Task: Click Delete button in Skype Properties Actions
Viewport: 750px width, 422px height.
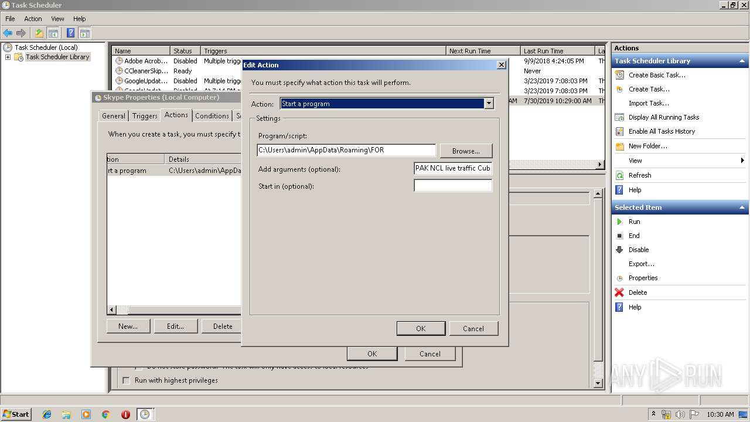Action: pyautogui.click(x=223, y=326)
